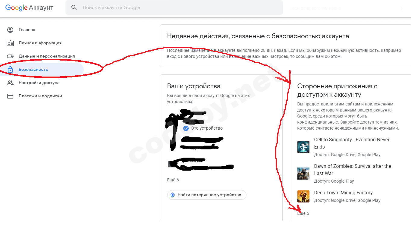Click the Google Аккаунт logo
The width and height of the screenshot is (411, 232).
click(x=29, y=8)
